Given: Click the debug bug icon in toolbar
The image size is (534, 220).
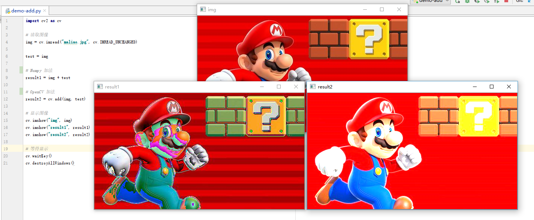Looking at the screenshot, I should pos(467,1).
